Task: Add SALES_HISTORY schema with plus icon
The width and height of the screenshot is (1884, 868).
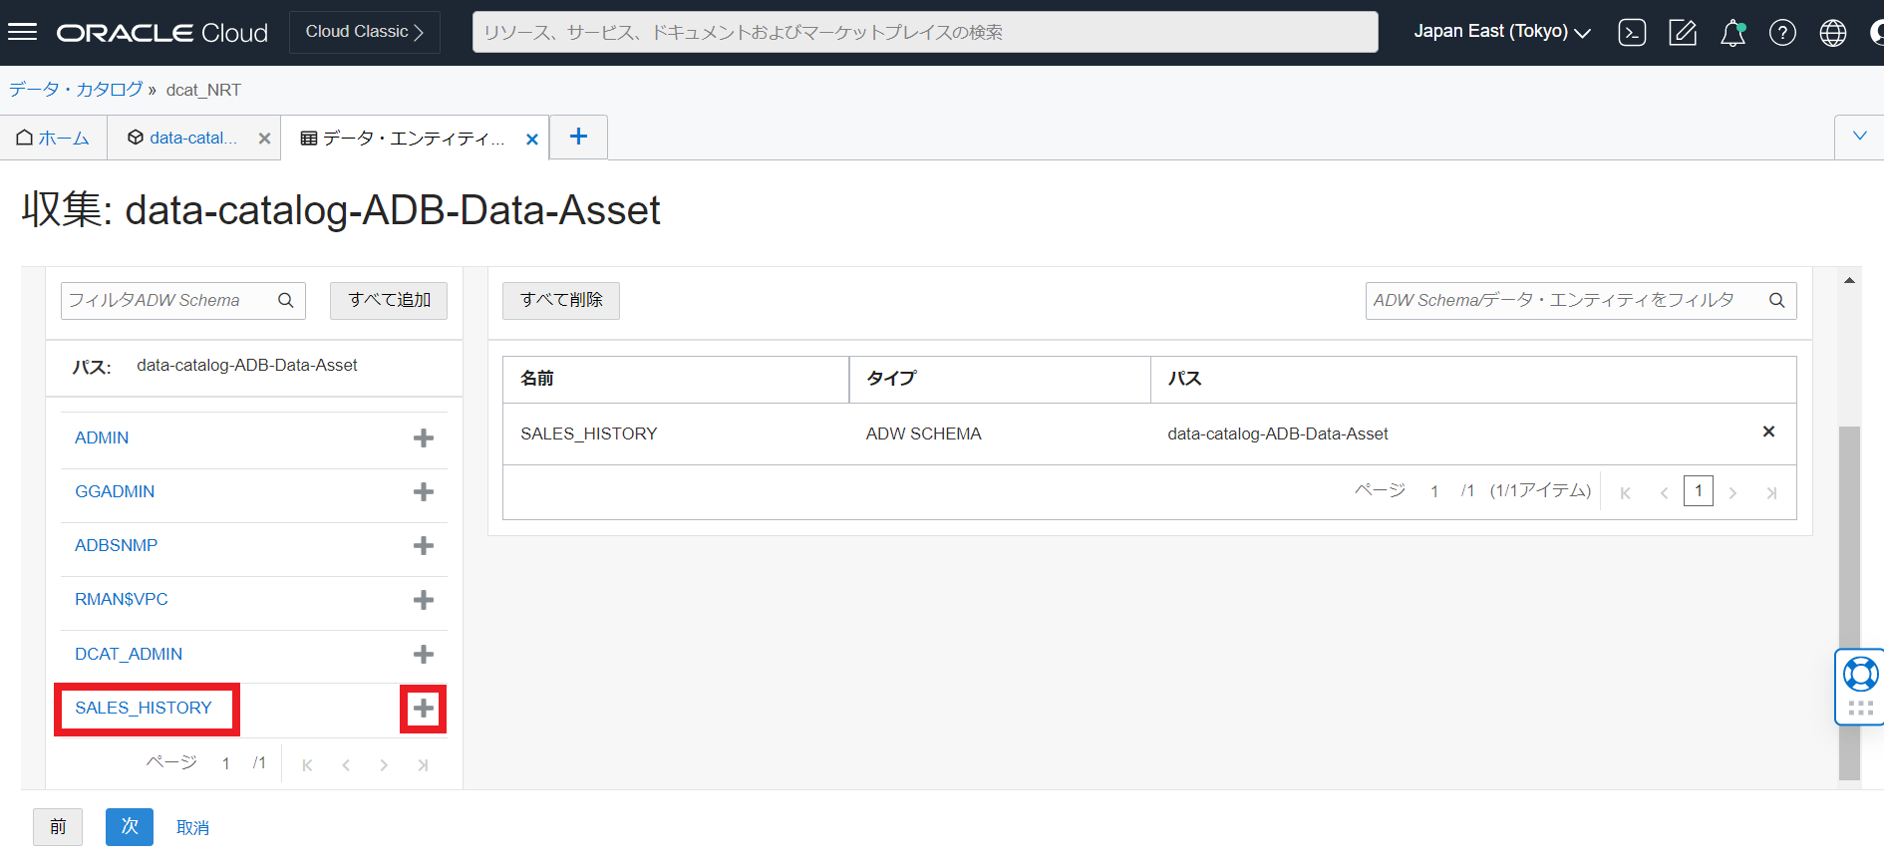Action: tap(423, 709)
